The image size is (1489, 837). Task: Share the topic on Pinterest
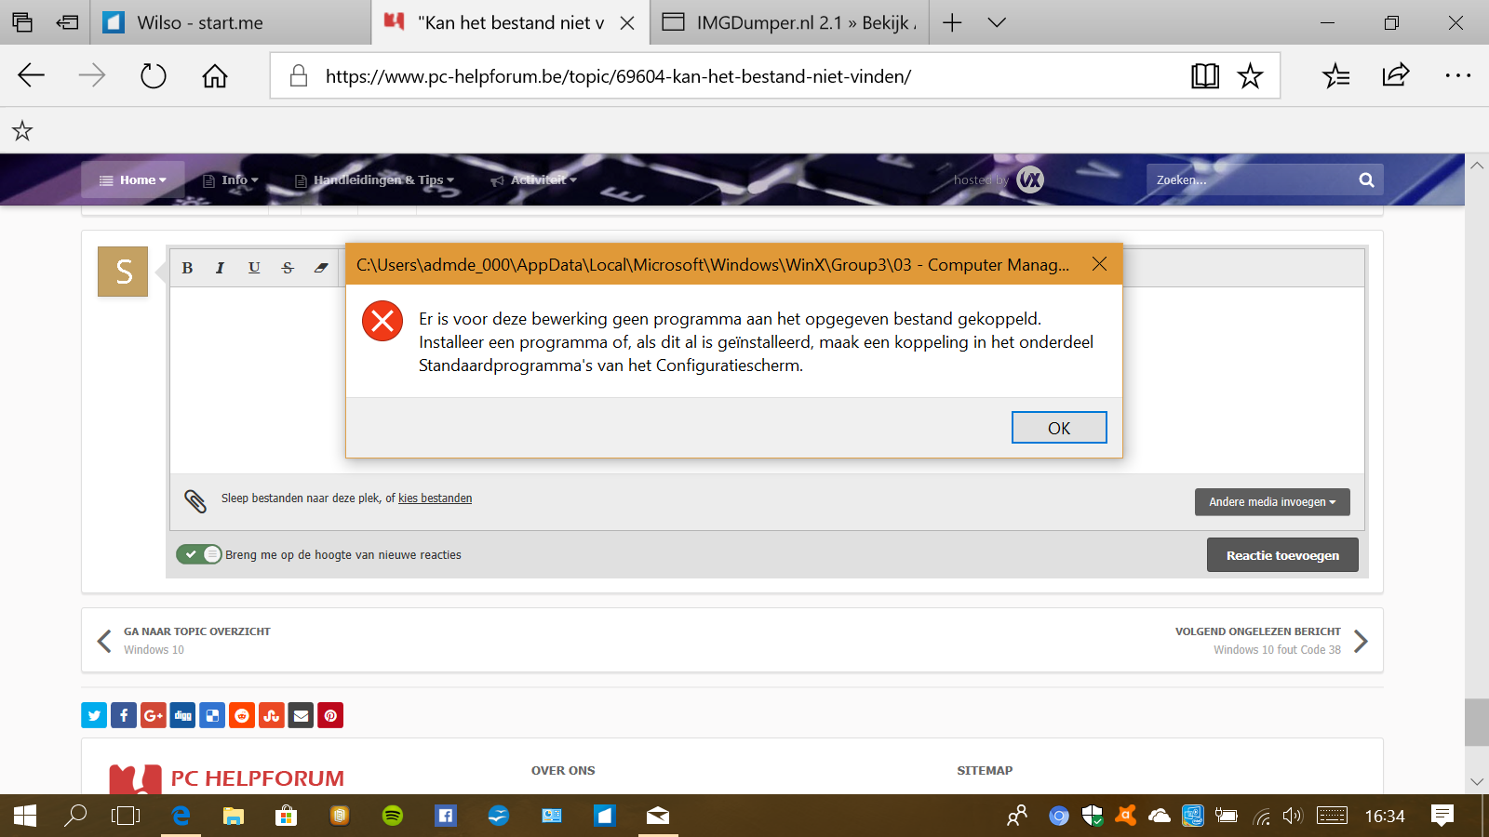tap(330, 715)
